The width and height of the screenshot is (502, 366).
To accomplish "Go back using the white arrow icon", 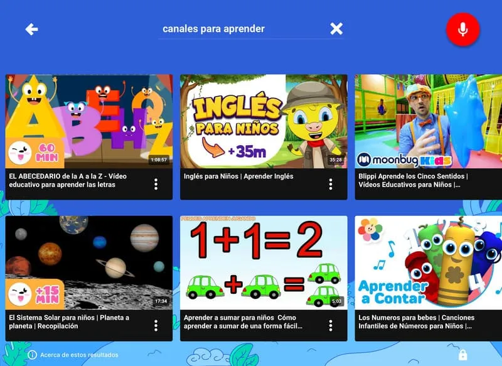I will [32, 29].
